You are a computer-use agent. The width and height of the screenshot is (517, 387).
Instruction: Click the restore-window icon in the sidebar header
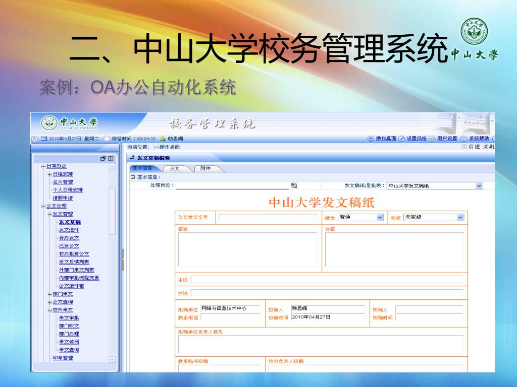click(x=103, y=159)
